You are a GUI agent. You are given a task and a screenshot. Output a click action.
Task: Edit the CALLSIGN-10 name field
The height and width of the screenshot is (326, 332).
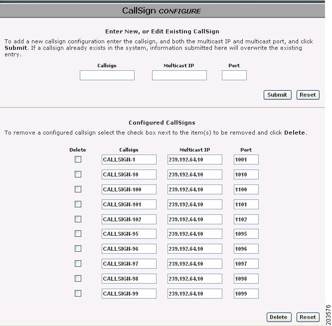(129, 174)
